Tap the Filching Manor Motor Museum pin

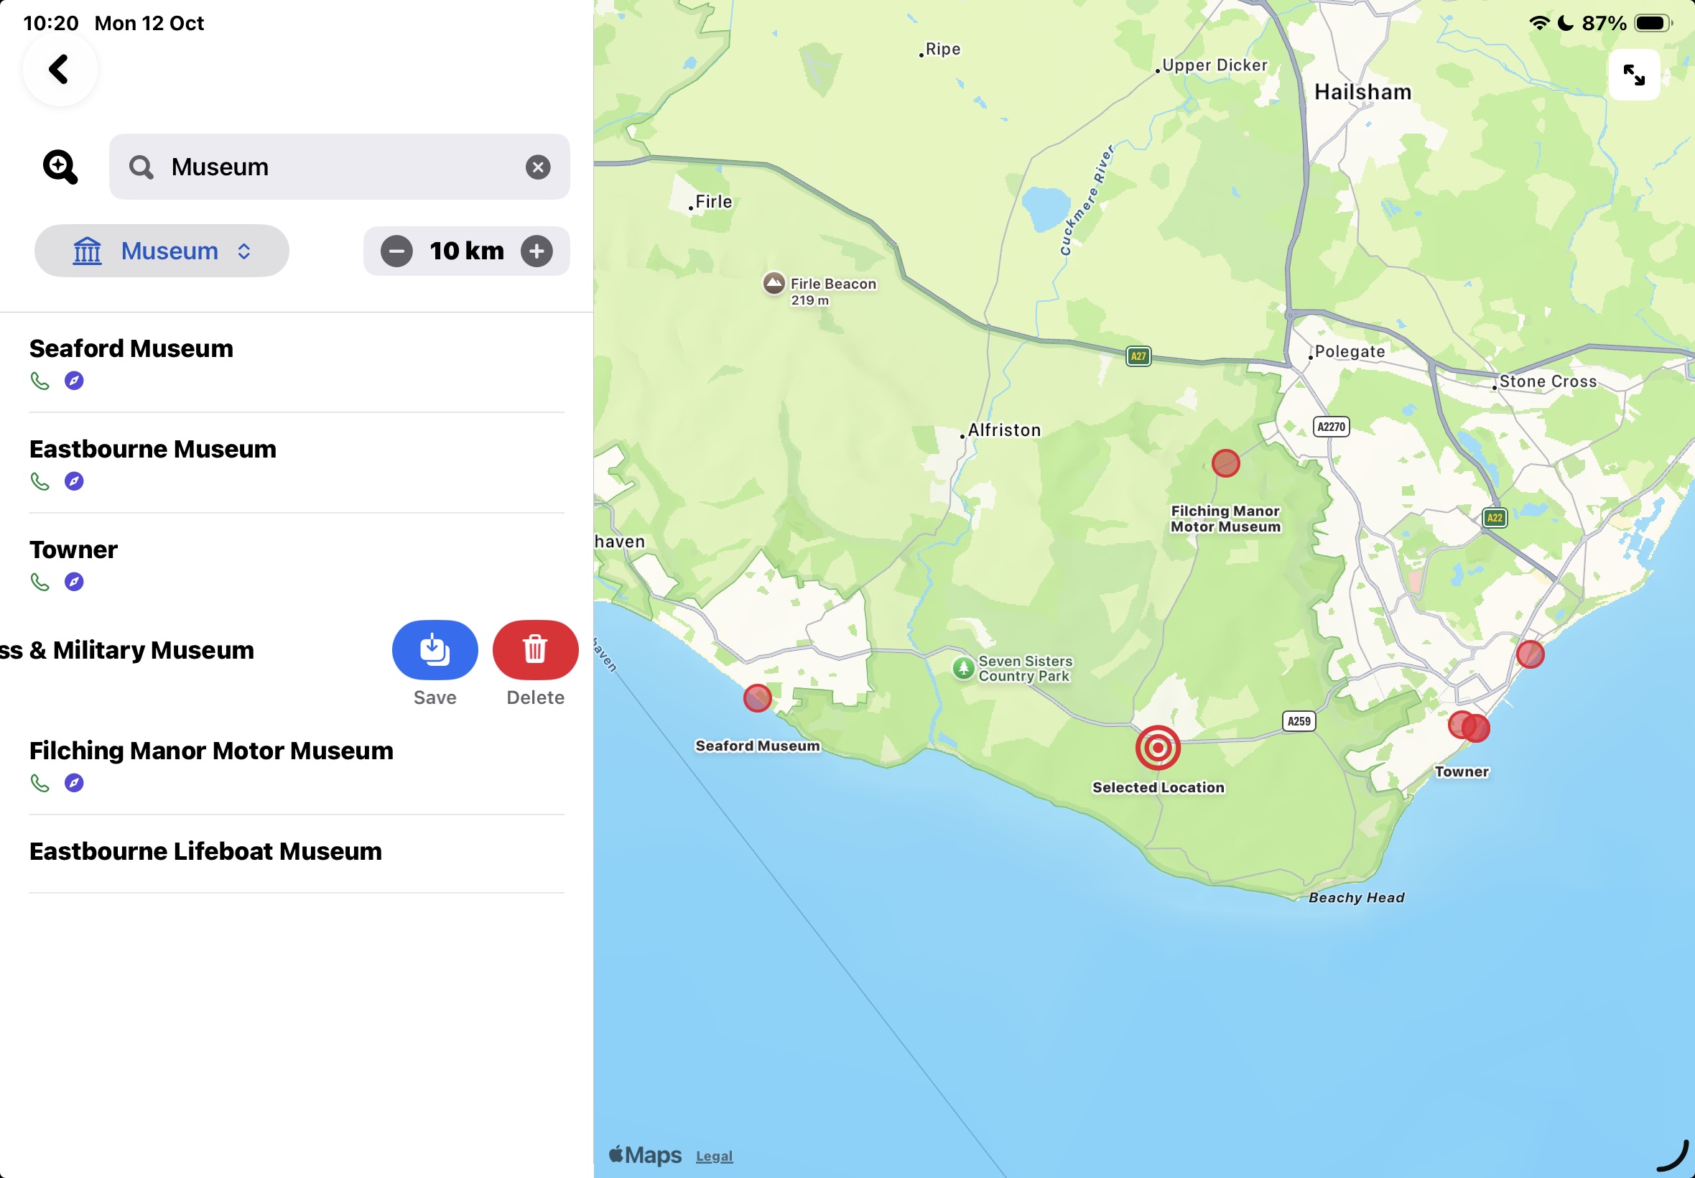1226,463
